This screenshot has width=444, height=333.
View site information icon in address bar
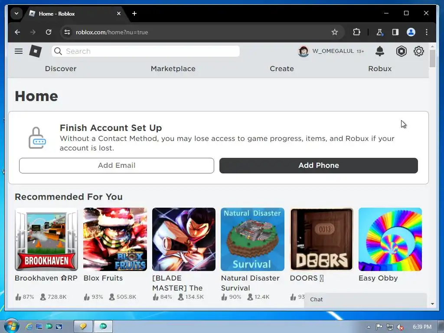[x=67, y=32]
